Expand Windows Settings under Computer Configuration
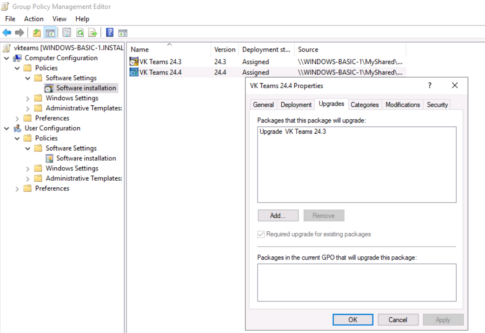The height and width of the screenshot is (333, 485). click(28, 98)
